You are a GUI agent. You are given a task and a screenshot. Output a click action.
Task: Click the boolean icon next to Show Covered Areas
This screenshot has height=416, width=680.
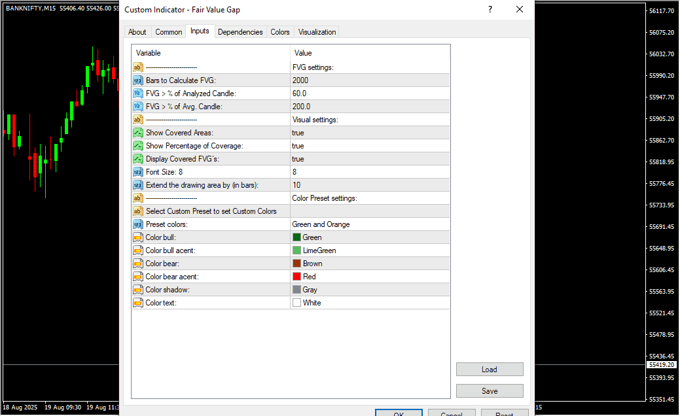138,133
